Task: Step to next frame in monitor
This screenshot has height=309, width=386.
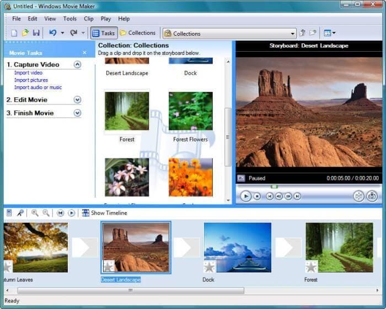Action: point(288,196)
